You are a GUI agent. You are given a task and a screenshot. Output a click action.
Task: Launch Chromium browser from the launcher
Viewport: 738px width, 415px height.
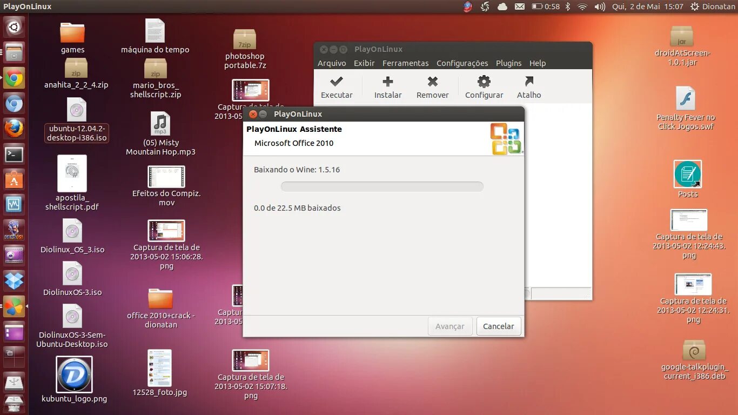[x=14, y=104]
